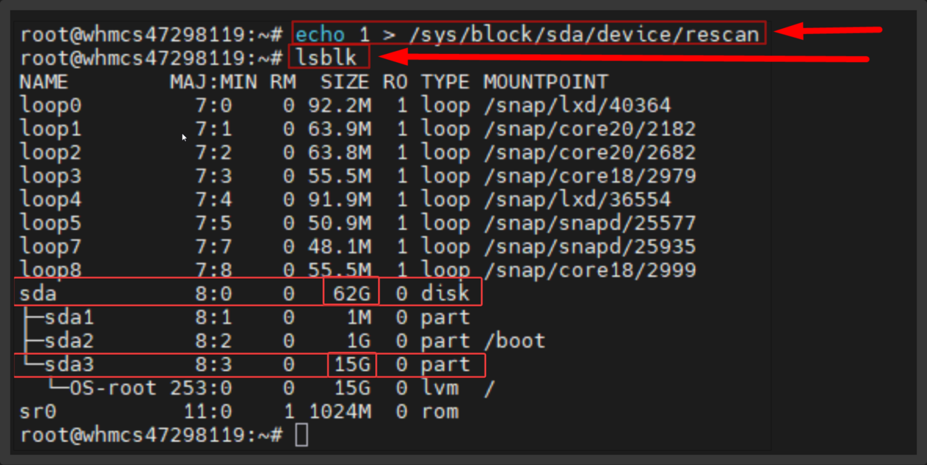Select mountpoint /snap/snapd/25935

coord(590,246)
